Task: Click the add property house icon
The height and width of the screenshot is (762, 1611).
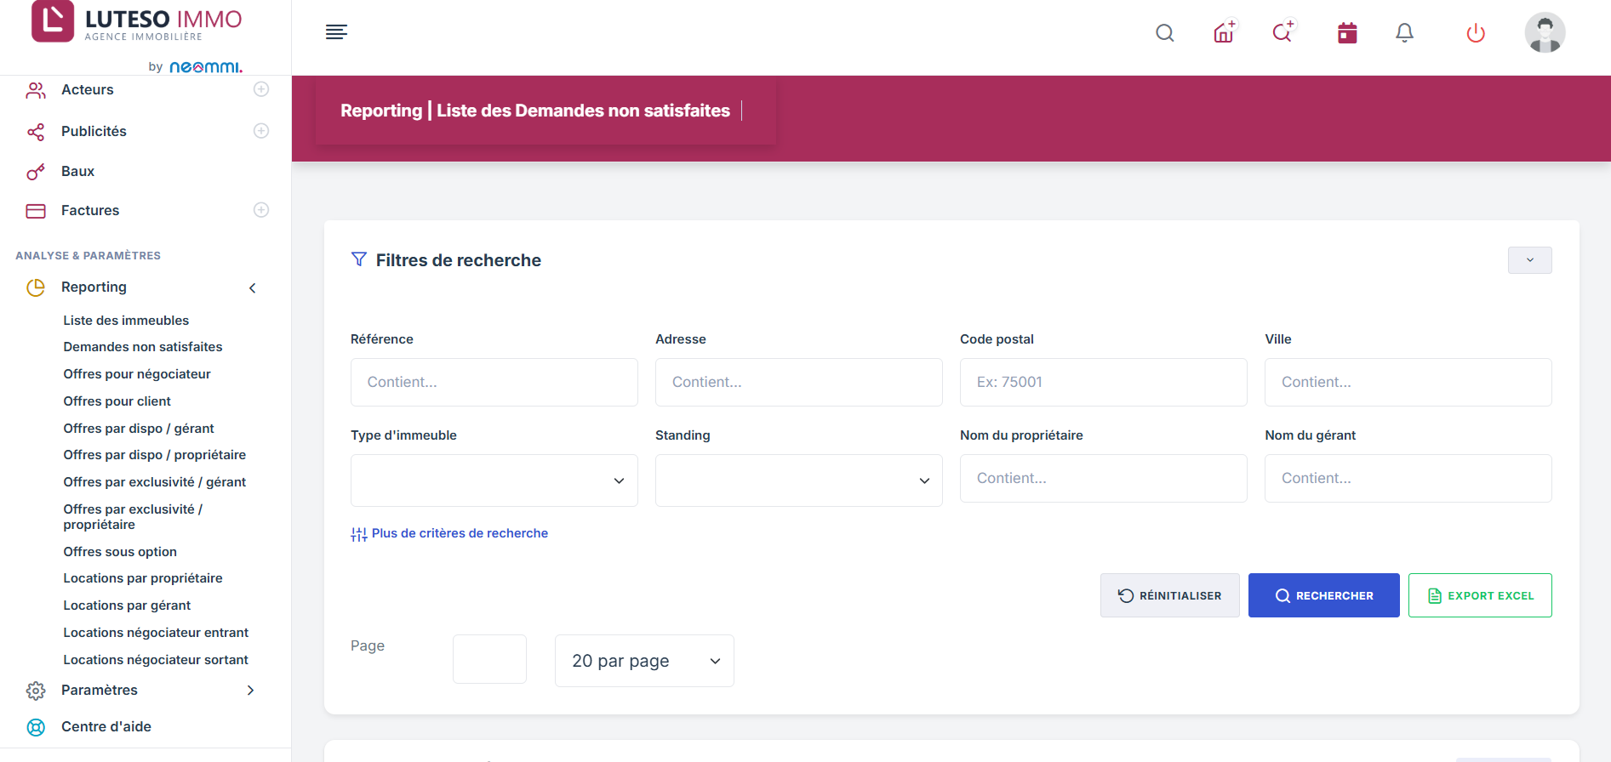Action: pyautogui.click(x=1225, y=32)
